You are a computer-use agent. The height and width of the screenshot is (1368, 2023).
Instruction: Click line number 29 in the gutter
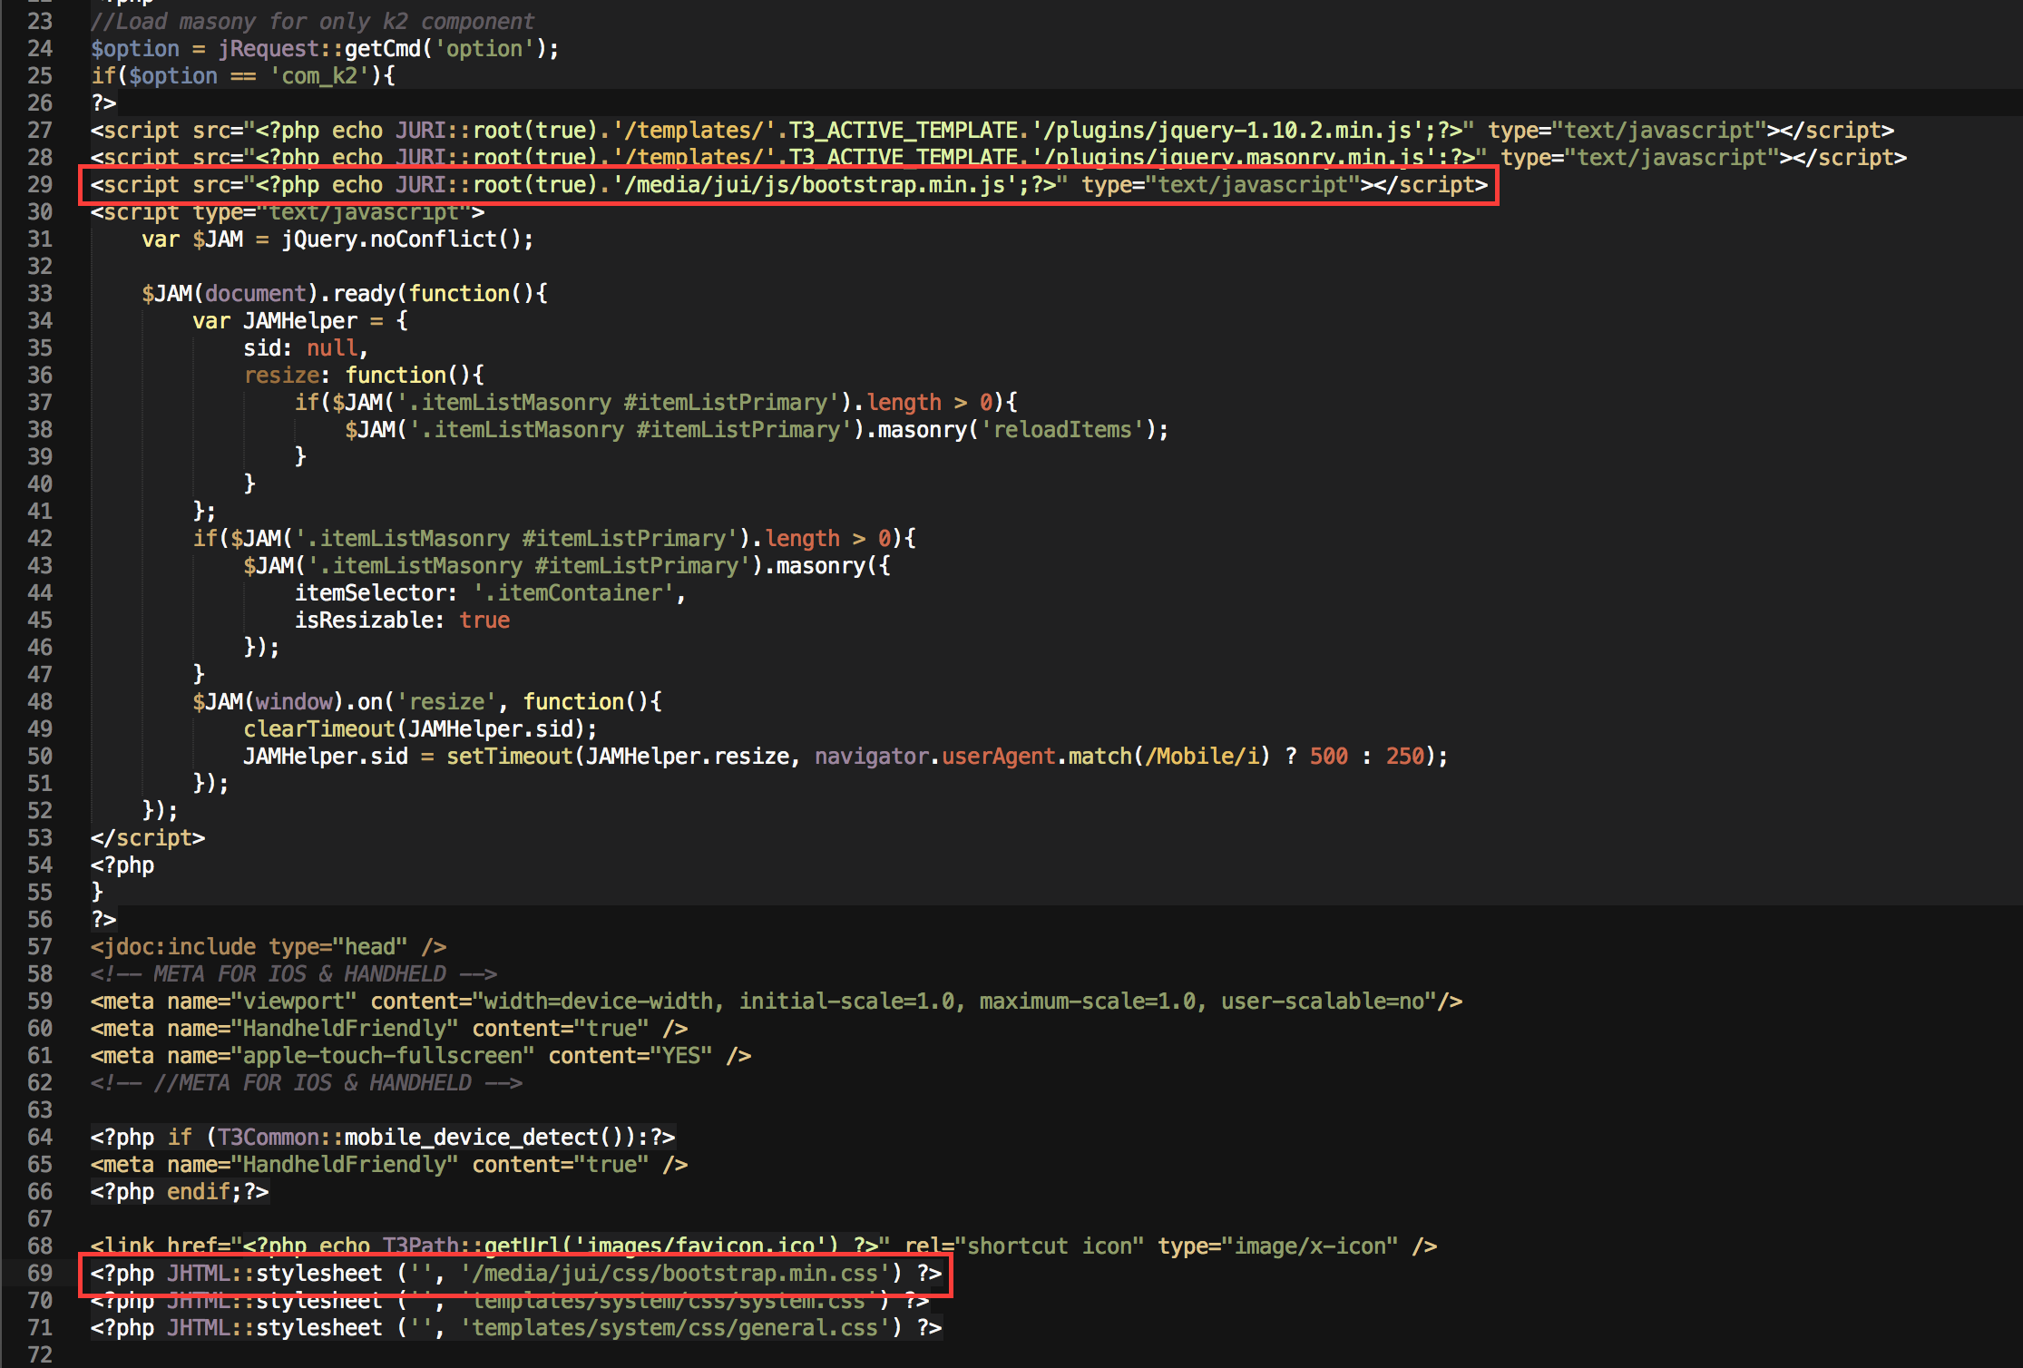pos(39,185)
